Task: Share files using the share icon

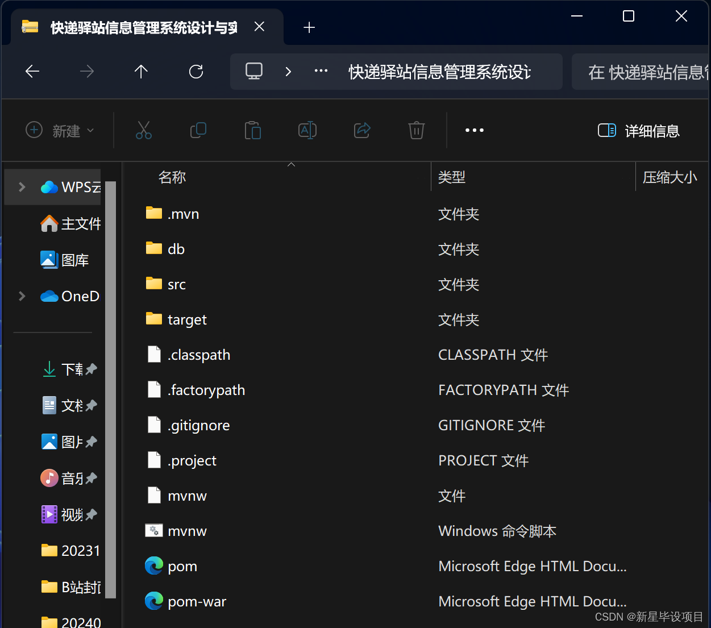Action: coord(362,130)
